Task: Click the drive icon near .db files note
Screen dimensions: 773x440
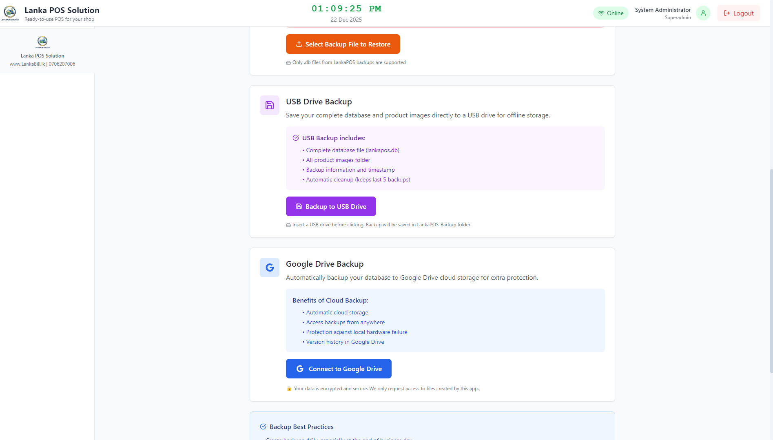Action: click(288, 63)
